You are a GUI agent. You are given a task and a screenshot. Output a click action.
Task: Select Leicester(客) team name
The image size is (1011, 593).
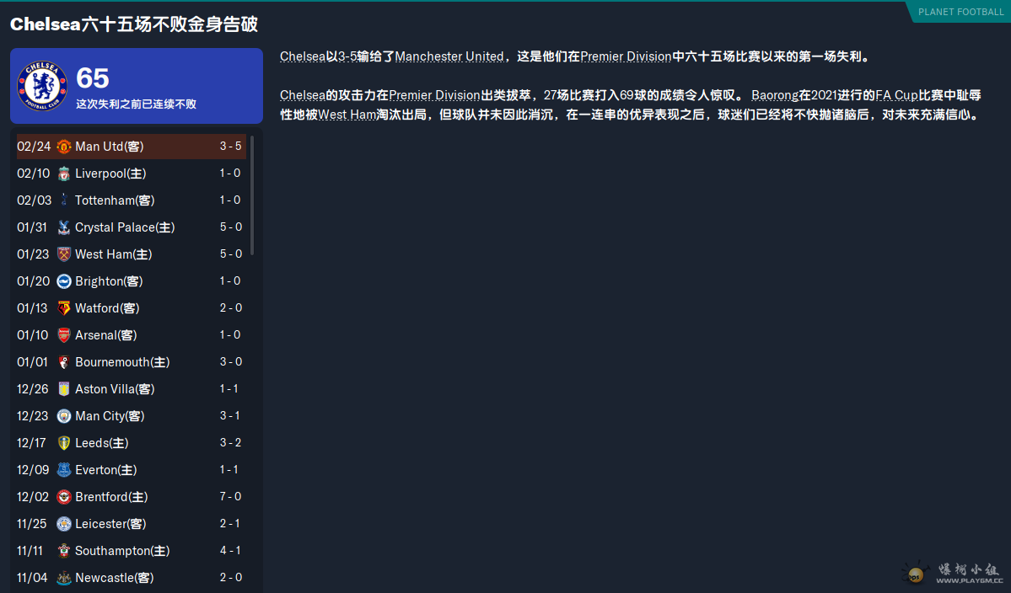pos(110,524)
